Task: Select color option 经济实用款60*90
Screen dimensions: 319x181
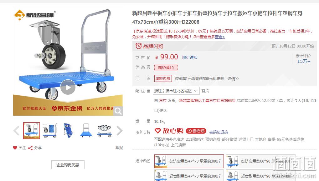Action: pos(260,161)
